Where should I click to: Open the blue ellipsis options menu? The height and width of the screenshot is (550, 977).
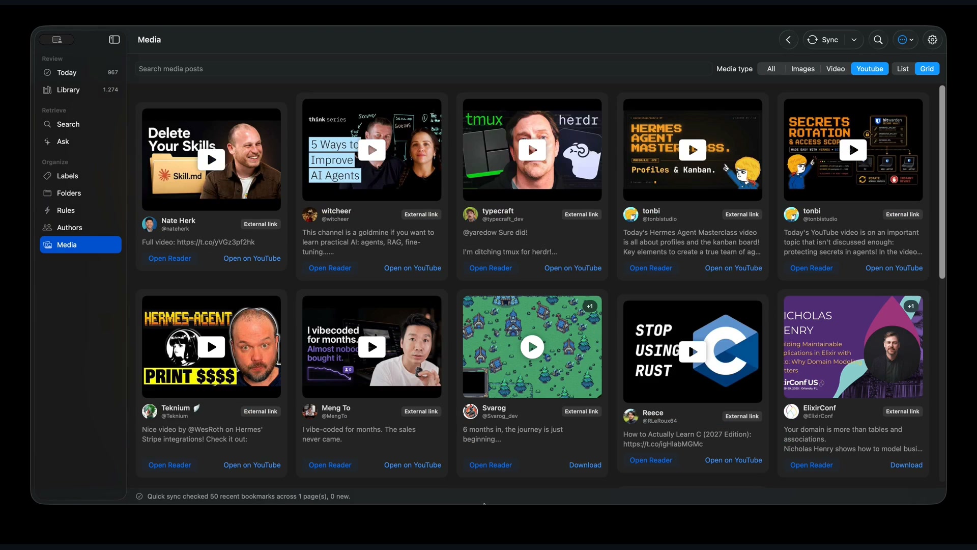pyautogui.click(x=906, y=40)
